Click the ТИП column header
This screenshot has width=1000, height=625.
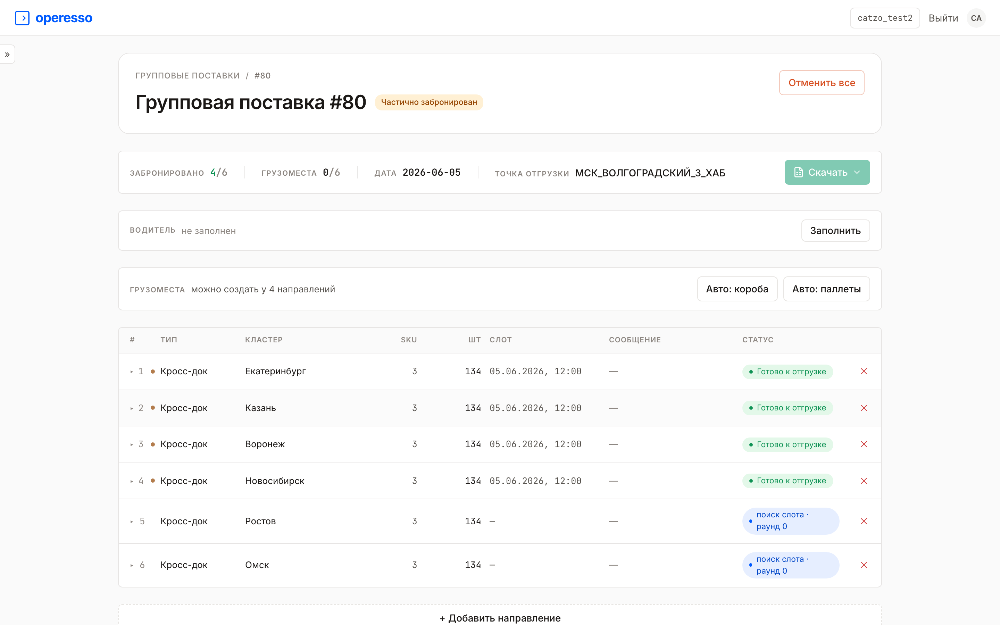[x=169, y=340]
